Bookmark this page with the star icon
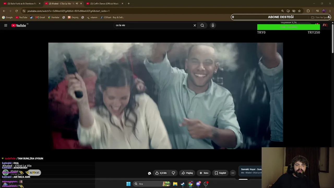 click(299, 11)
